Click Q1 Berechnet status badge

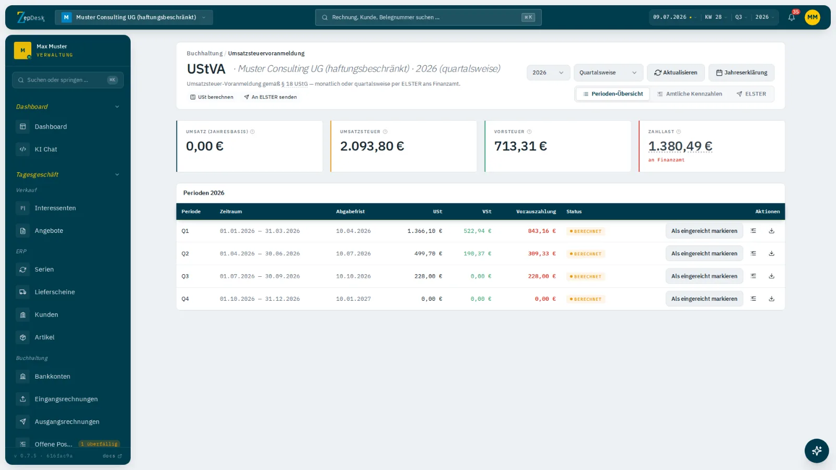tap(586, 231)
